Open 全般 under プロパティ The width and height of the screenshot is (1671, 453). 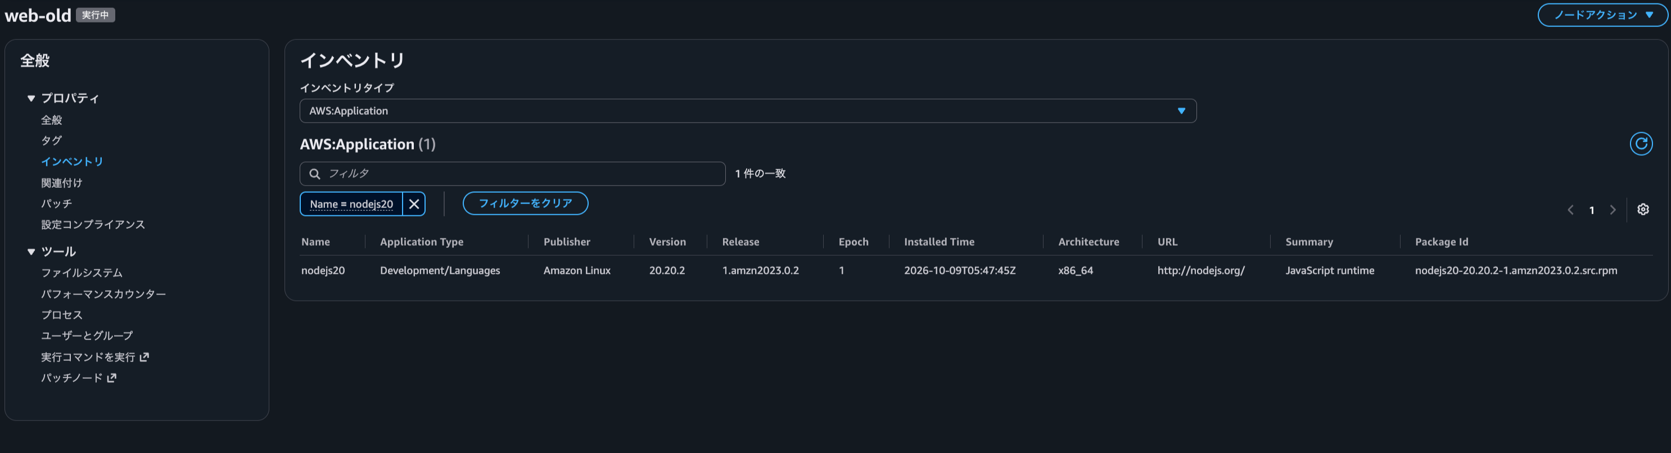tap(52, 120)
